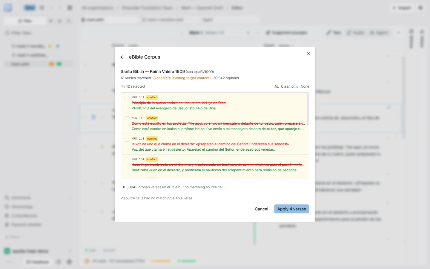Click the orange '8 conflicts (existing target content)' text
This screenshot has width=430, height=269.
pyautogui.click(x=182, y=78)
